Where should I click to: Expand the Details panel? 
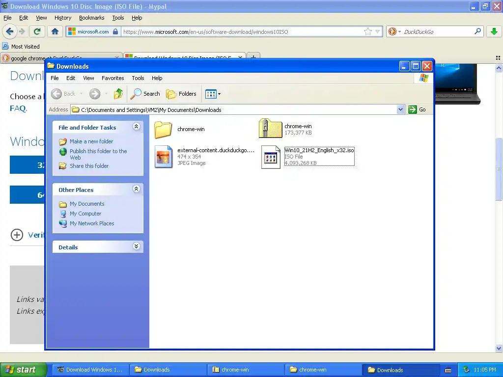click(137, 246)
